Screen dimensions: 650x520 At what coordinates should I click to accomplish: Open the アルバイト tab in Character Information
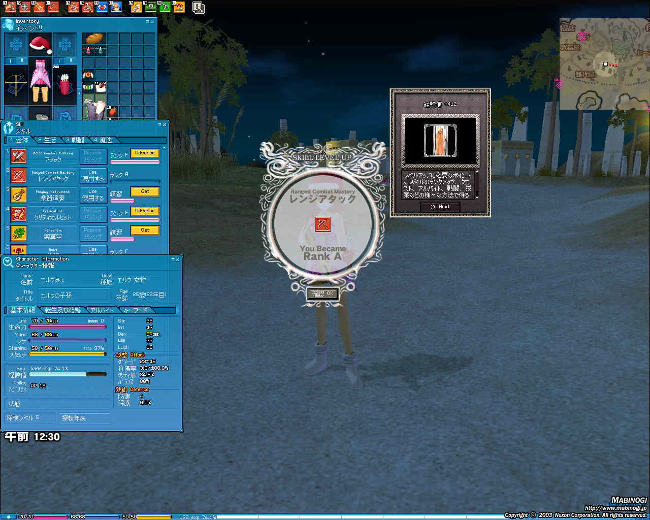102,310
